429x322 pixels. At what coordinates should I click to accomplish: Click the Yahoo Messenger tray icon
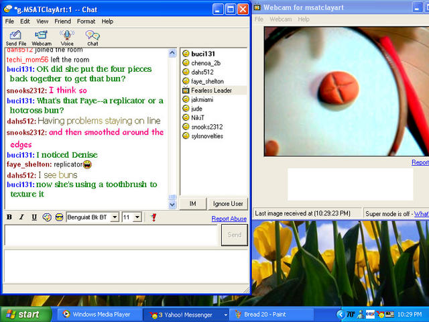tap(380, 315)
